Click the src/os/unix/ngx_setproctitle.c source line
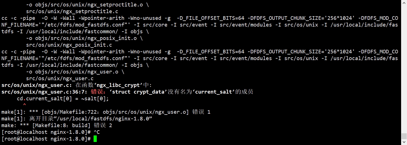407x145 pixels. click(x=72, y=11)
